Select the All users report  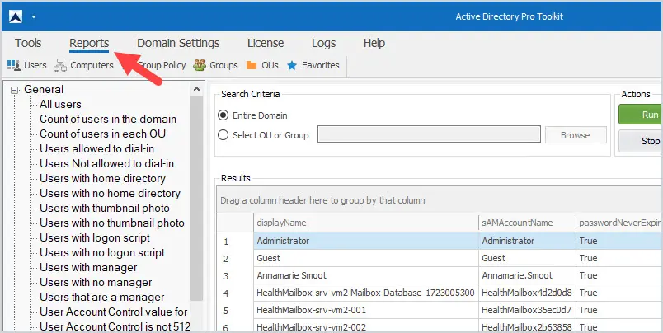[x=60, y=105]
